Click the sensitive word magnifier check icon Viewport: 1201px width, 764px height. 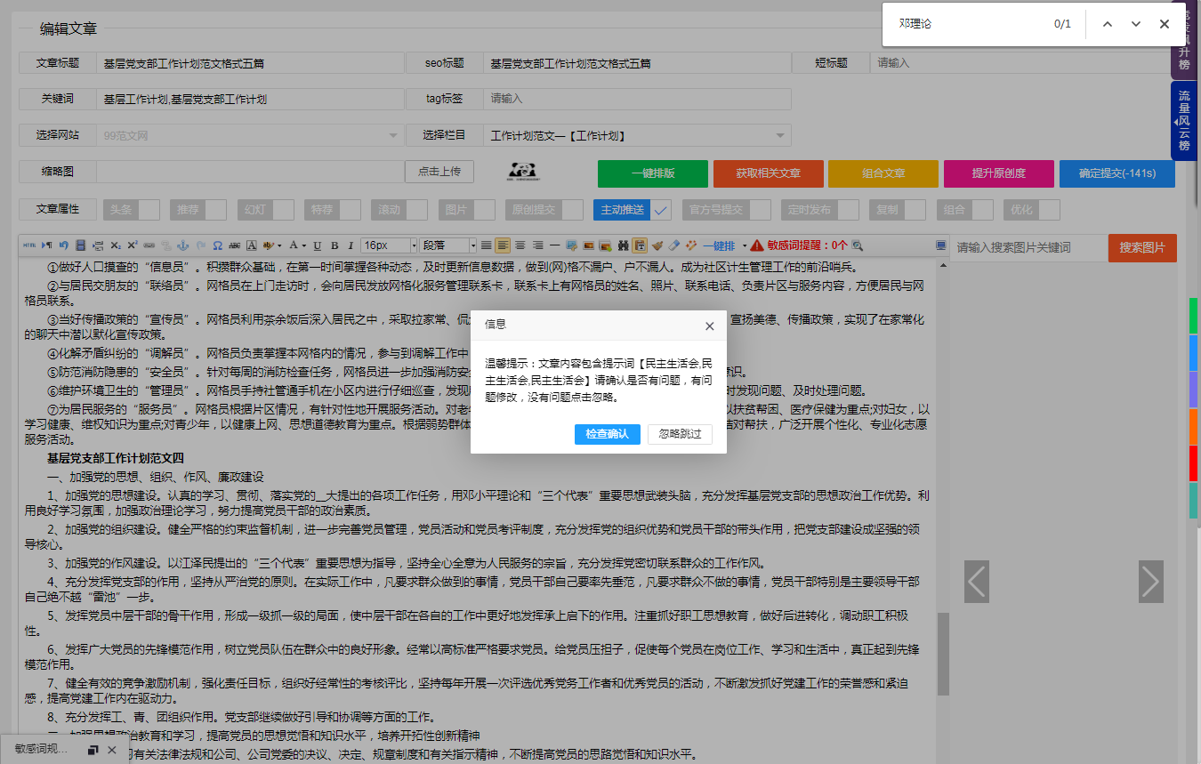(x=857, y=245)
